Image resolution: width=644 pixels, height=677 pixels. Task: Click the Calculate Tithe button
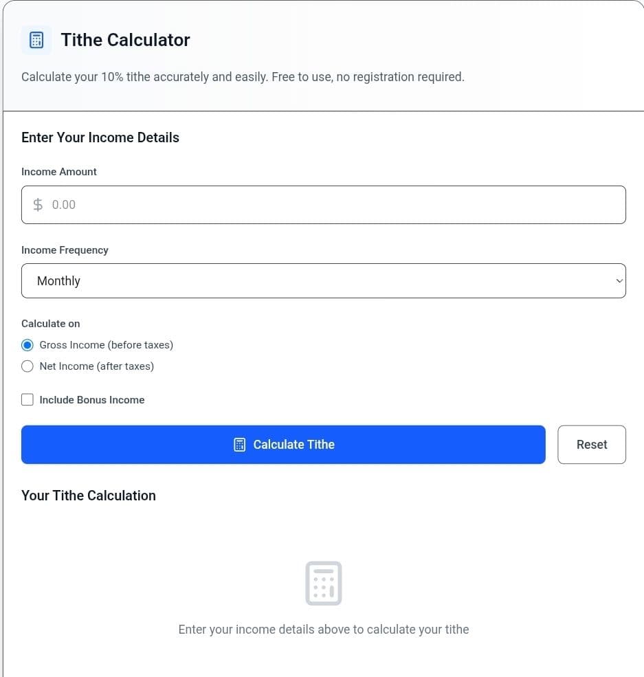click(x=283, y=444)
